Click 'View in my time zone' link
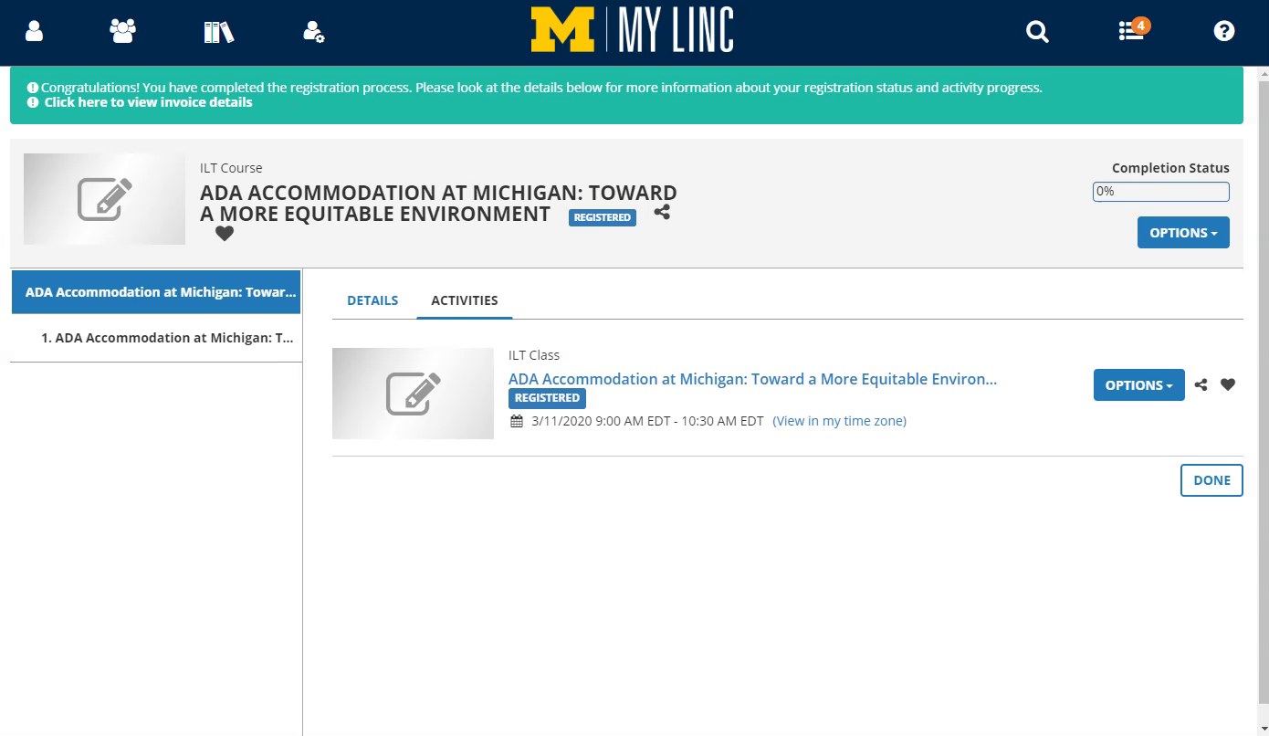The image size is (1269, 736). tap(839, 421)
